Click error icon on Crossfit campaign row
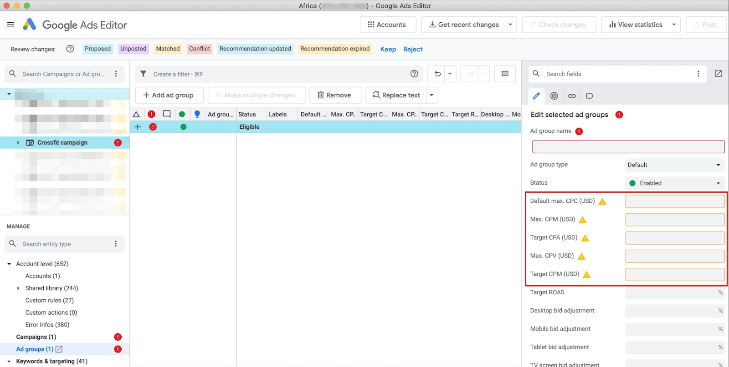This screenshot has height=367, width=729. pos(118,142)
